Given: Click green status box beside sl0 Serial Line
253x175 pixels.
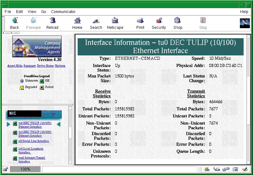Looking at the screenshot, I should 15,141.
